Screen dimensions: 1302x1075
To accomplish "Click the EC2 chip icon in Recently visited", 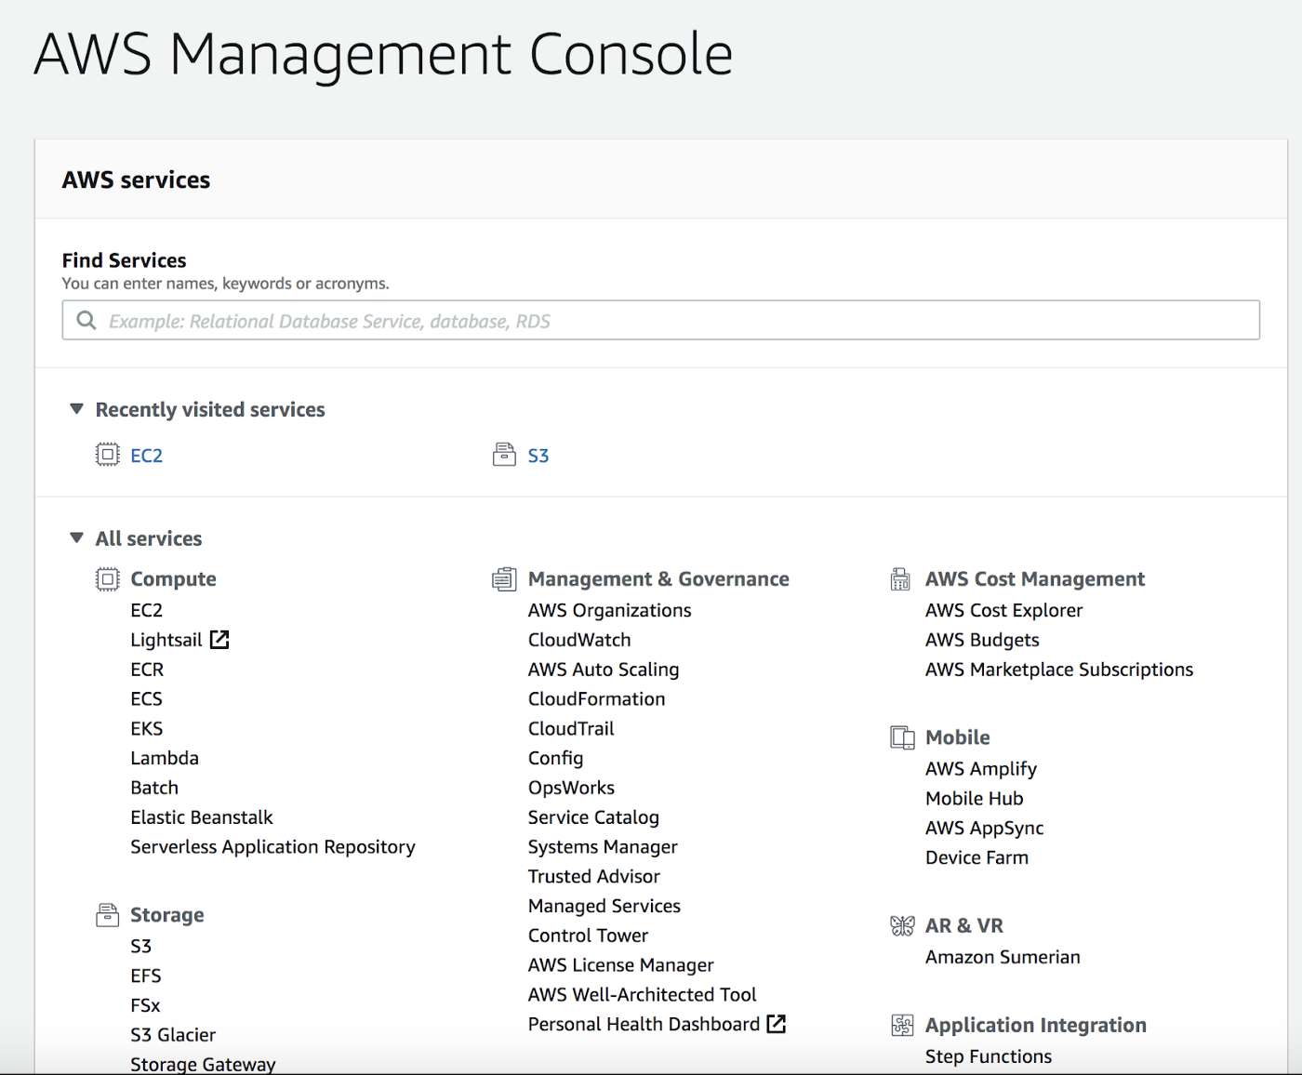I will coord(108,454).
